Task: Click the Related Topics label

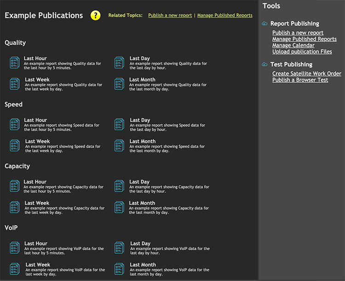Action: pos(126,15)
